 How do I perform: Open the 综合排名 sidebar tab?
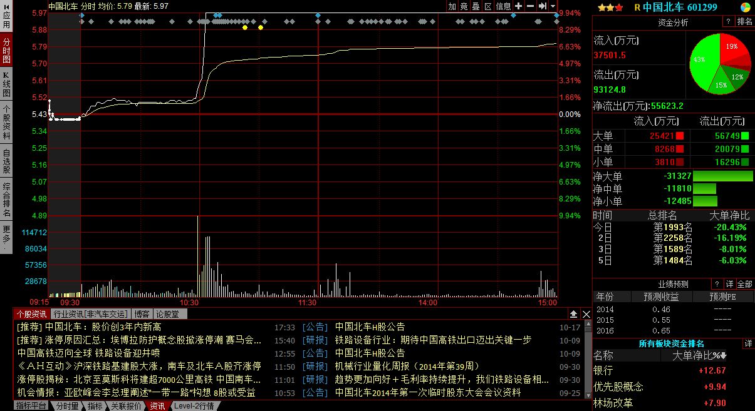coord(6,200)
